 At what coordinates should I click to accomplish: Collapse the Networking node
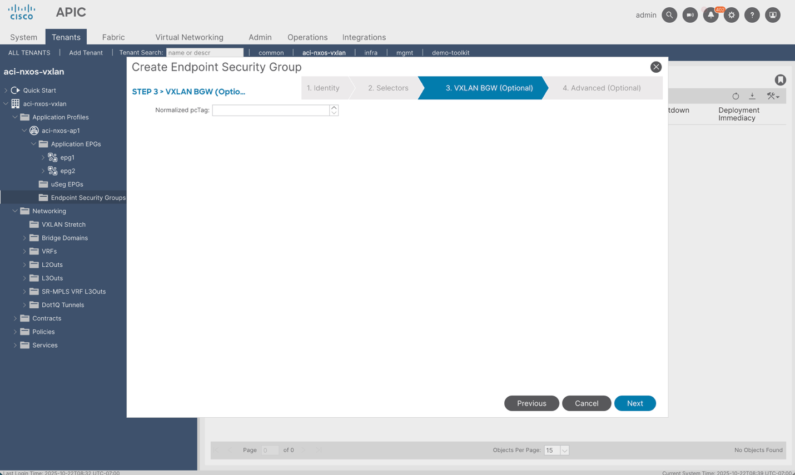(x=15, y=211)
